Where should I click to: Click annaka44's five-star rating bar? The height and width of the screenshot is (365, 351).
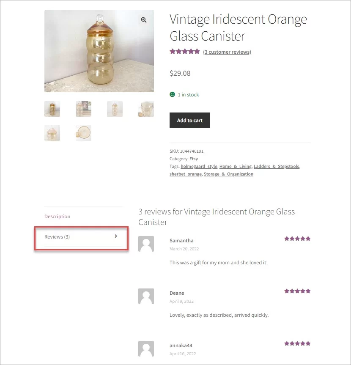coord(297,343)
